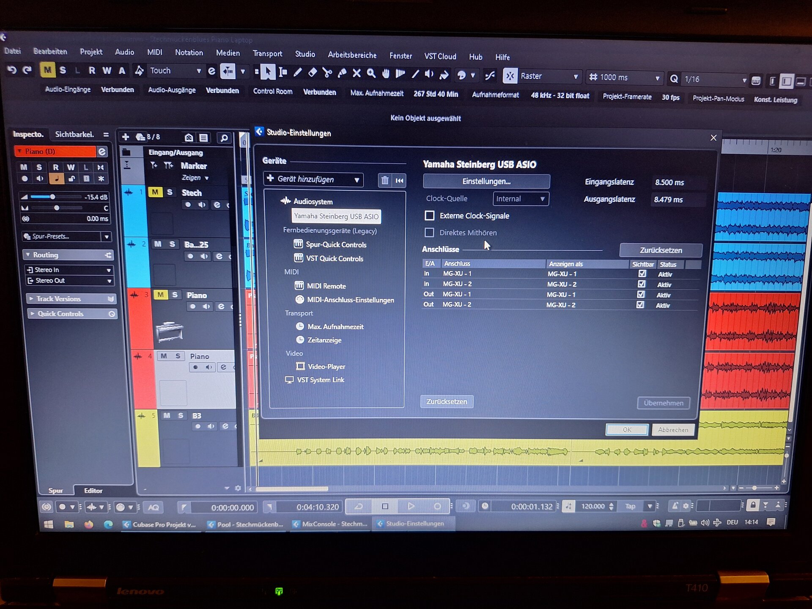Open the Windows Start menu
This screenshot has height=609, width=812.
[49, 524]
